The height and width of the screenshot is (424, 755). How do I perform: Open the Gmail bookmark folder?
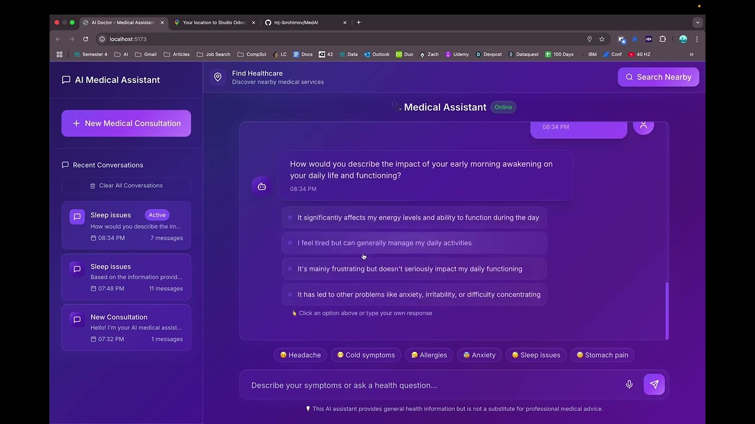coord(146,54)
